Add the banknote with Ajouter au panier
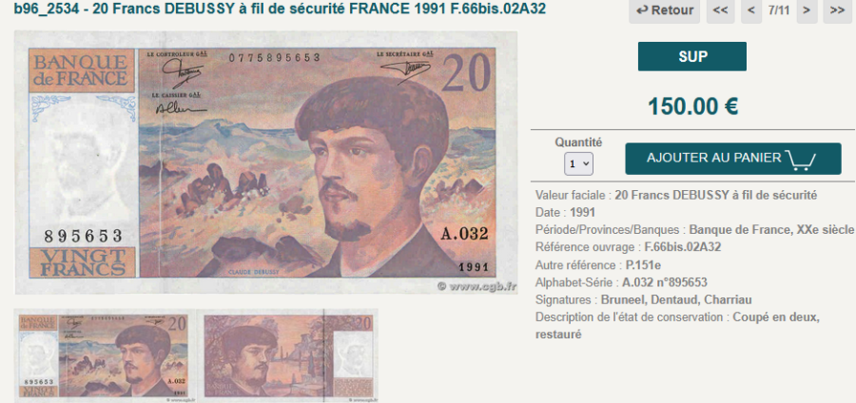Screen dimensions: 856x403 732,159
